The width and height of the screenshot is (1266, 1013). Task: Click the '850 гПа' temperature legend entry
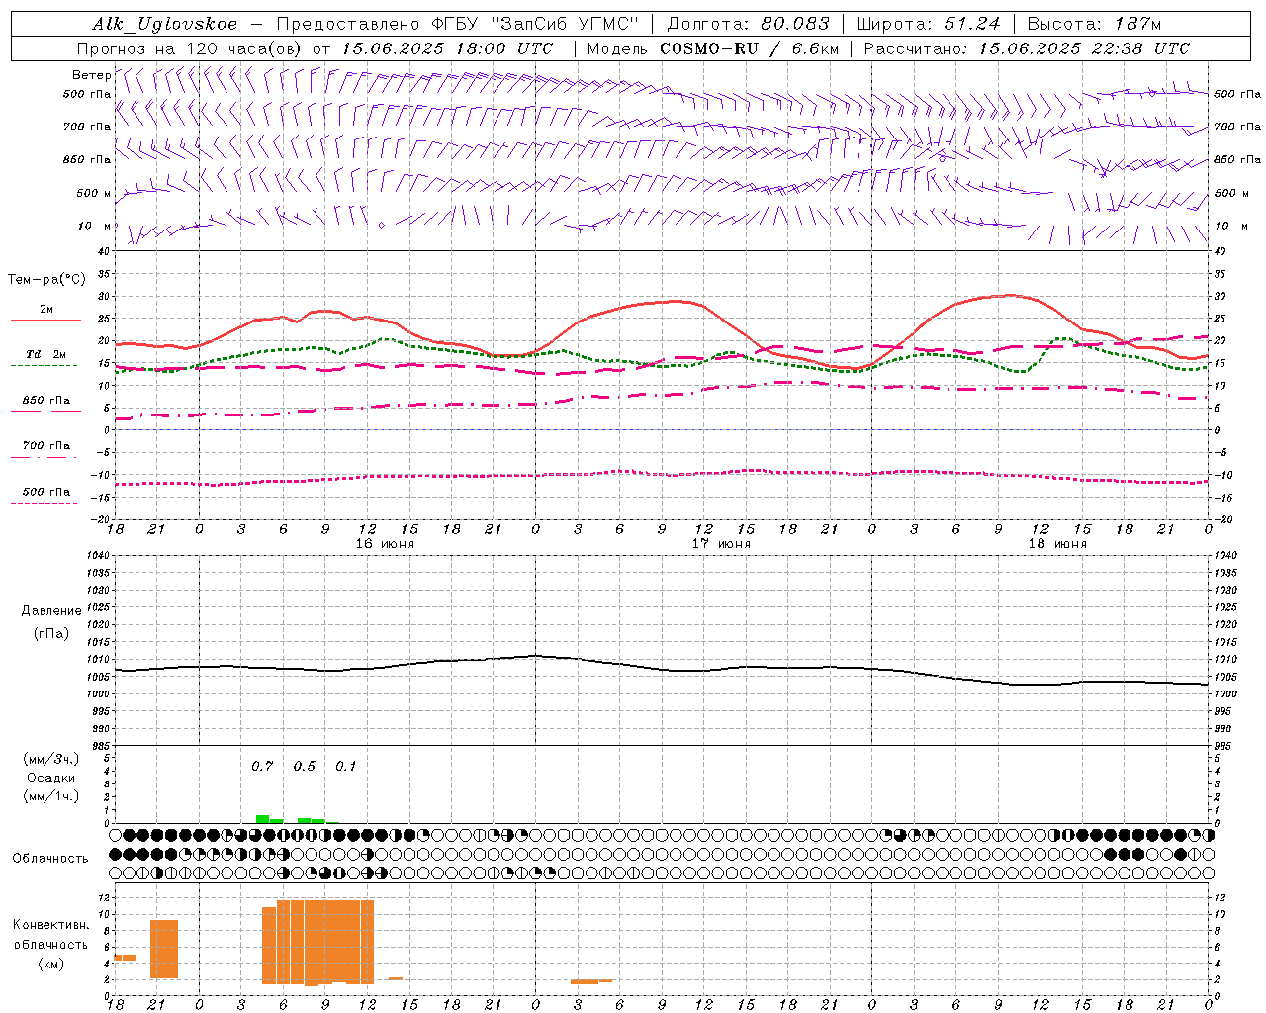[x=46, y=400]
